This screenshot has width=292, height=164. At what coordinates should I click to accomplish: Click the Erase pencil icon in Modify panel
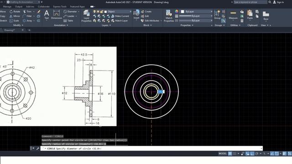click(x=38, y=11)
